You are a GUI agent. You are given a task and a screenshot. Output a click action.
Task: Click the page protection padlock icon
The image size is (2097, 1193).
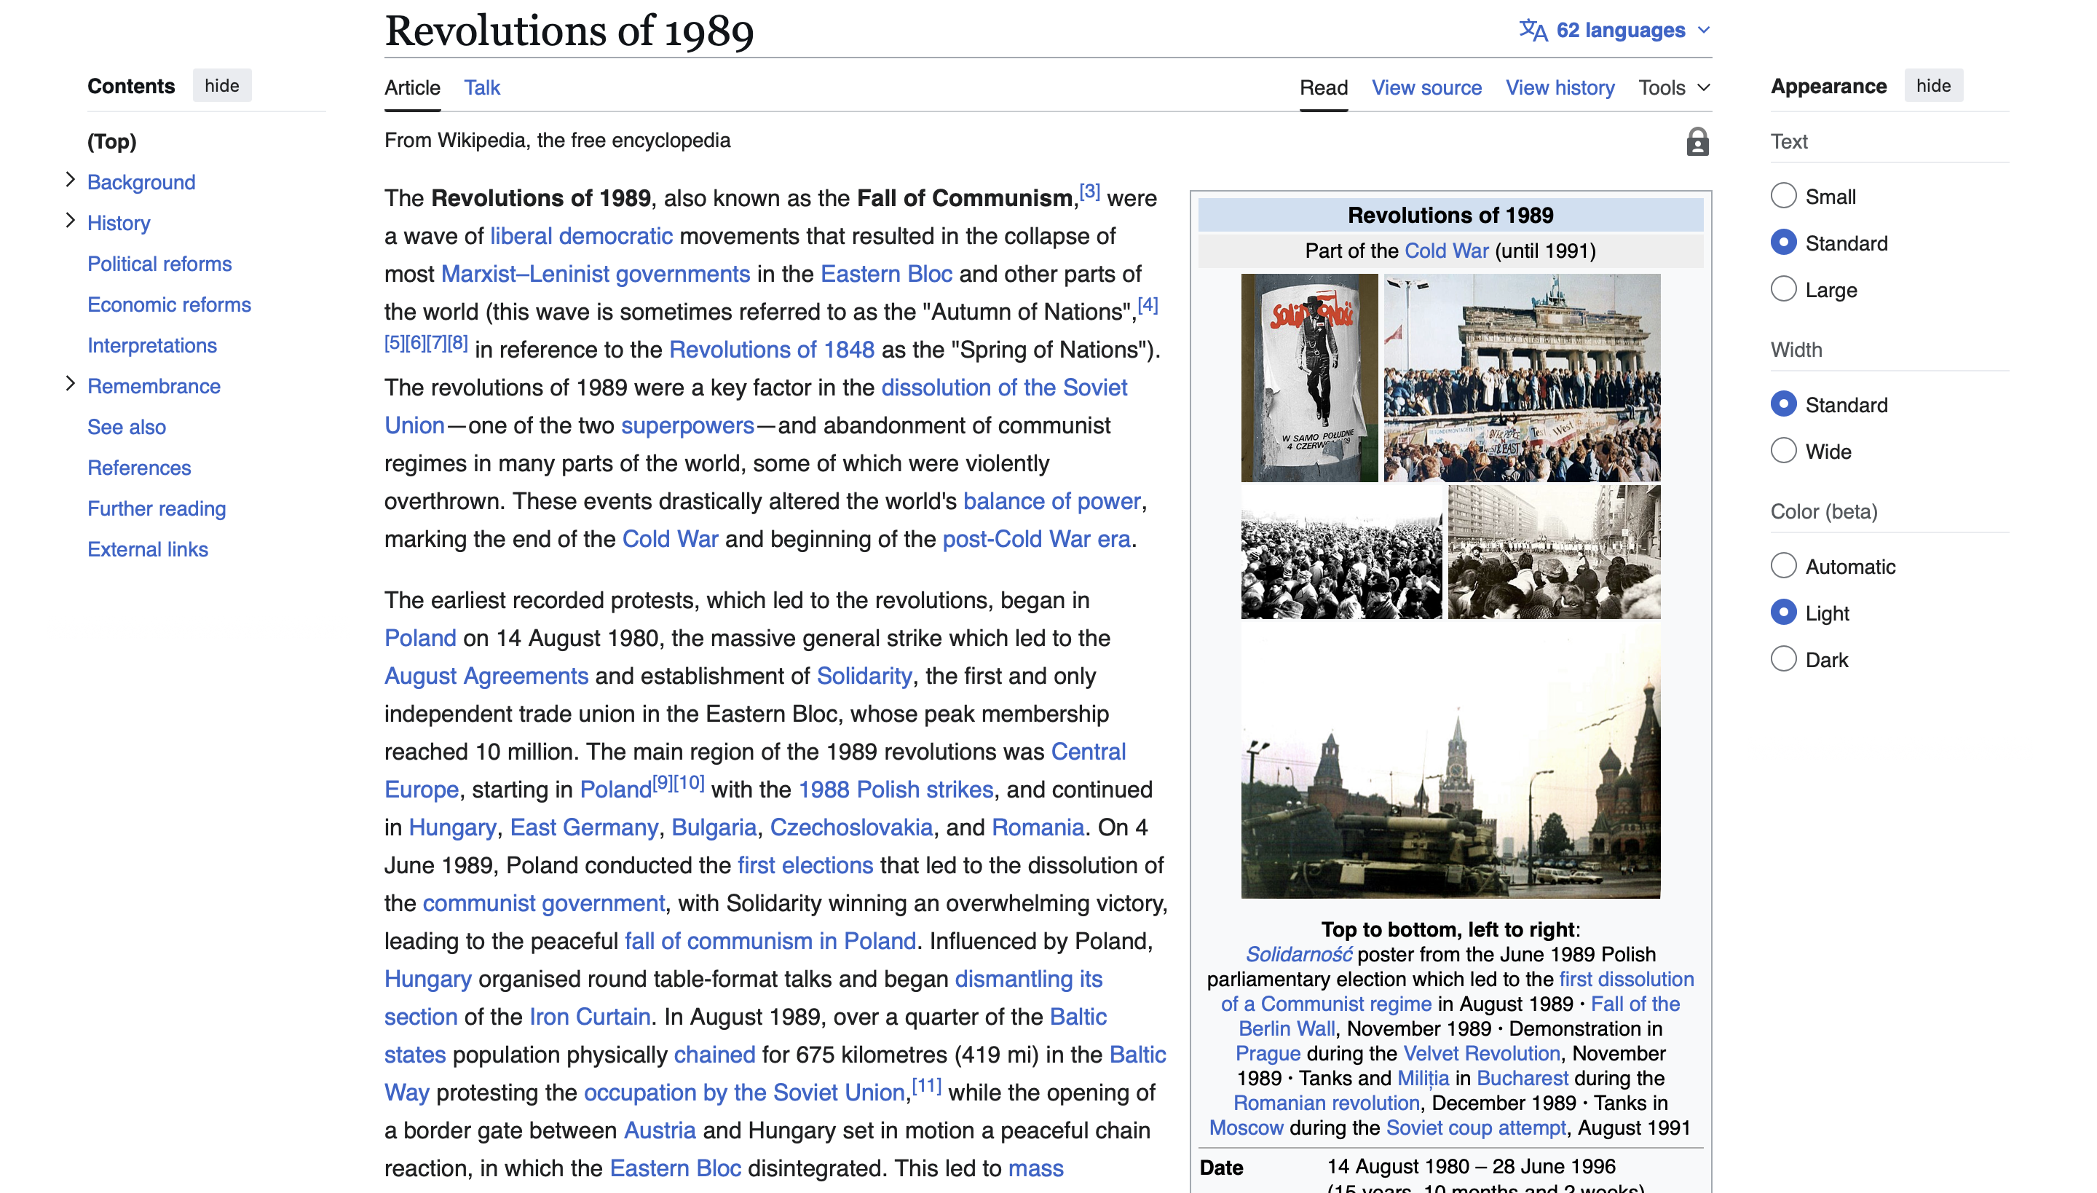coord(1697,142)
